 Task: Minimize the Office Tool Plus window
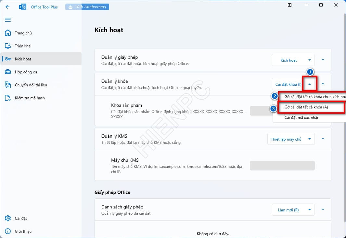click(x=306, y=5)
